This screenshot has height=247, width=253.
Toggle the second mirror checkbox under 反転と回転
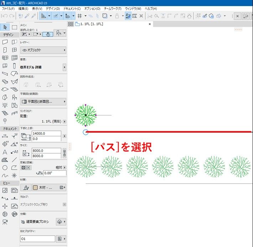point(29,168)
